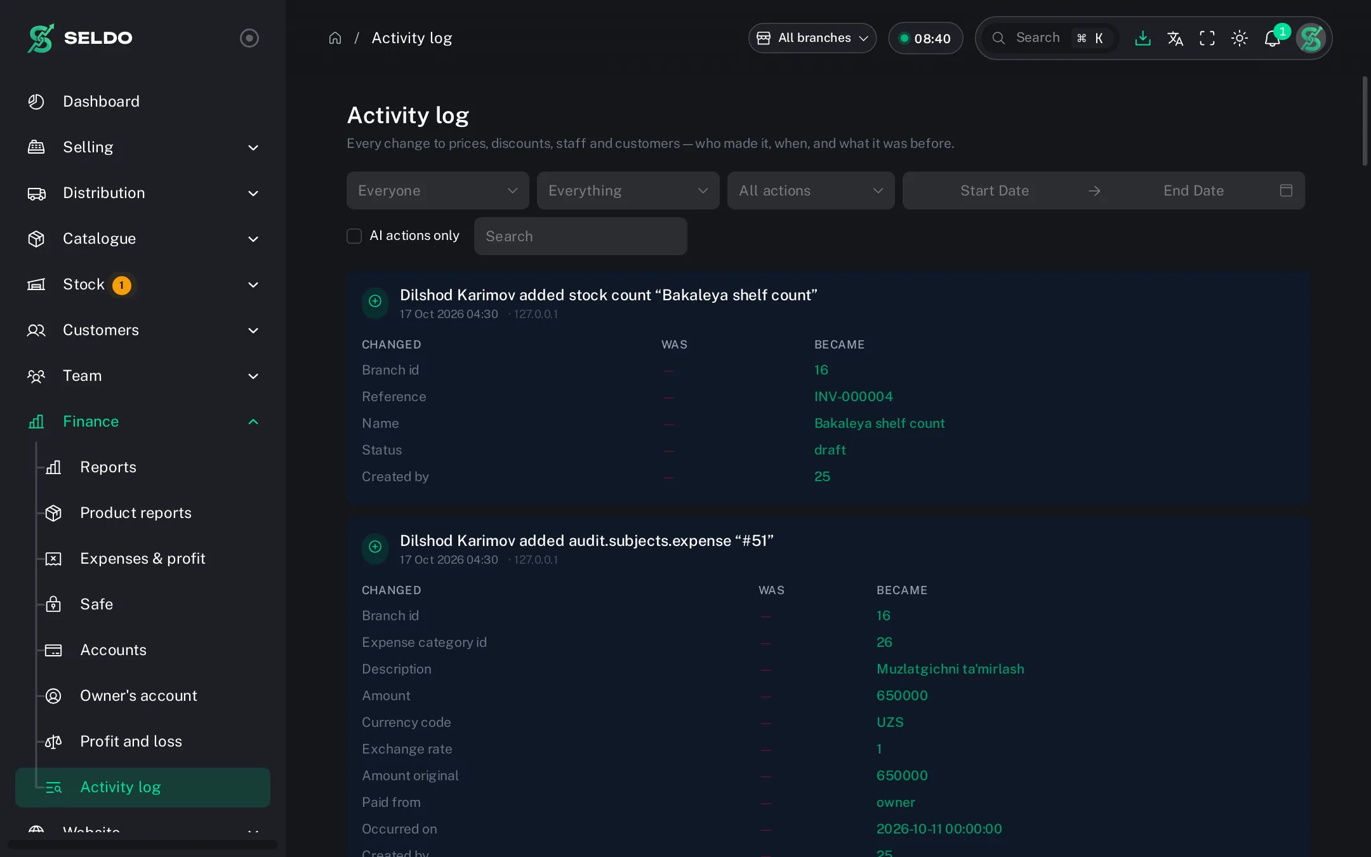1371x857 pixels.
Task: Click the calendar icon in date range
Action: (x=1286, y=190)
